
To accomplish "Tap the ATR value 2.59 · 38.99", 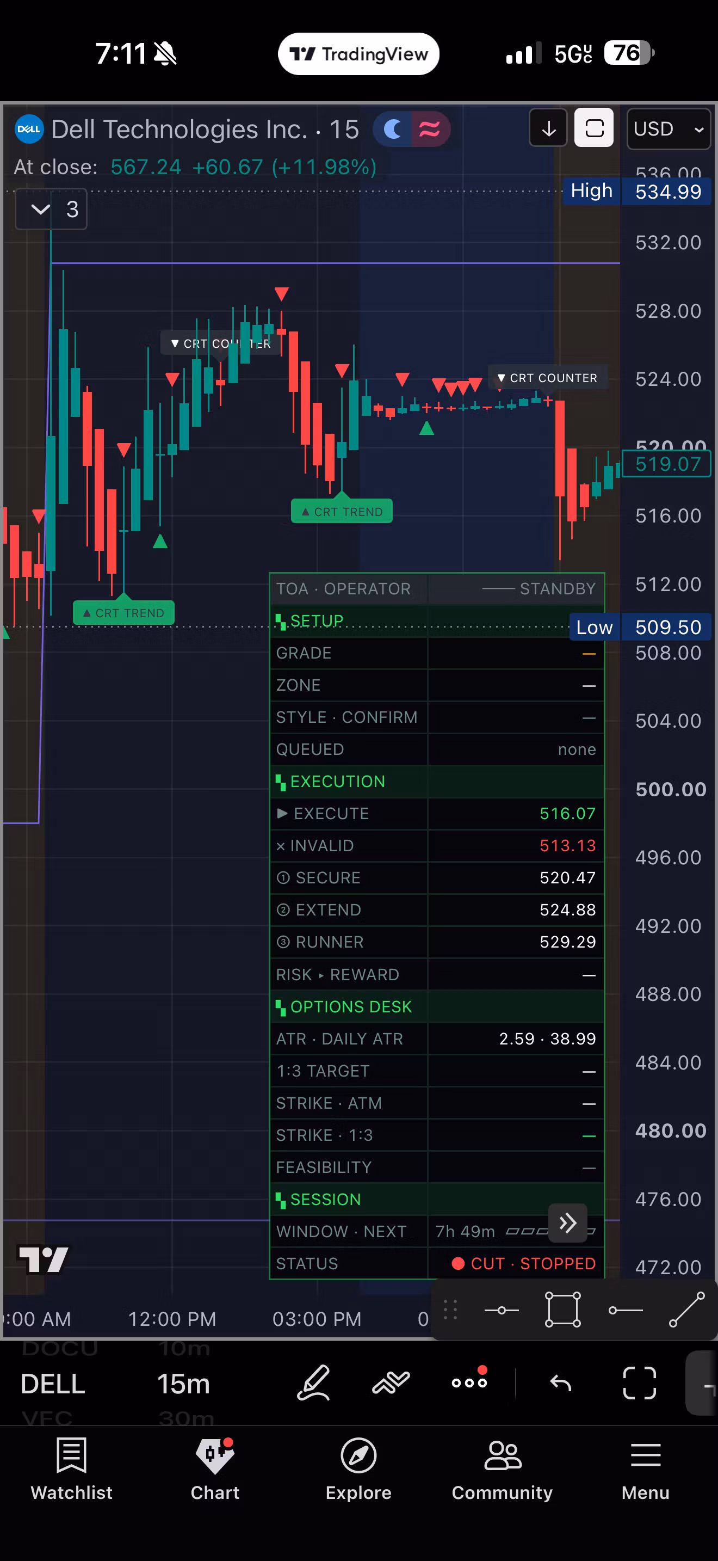I will [547, 1038].
